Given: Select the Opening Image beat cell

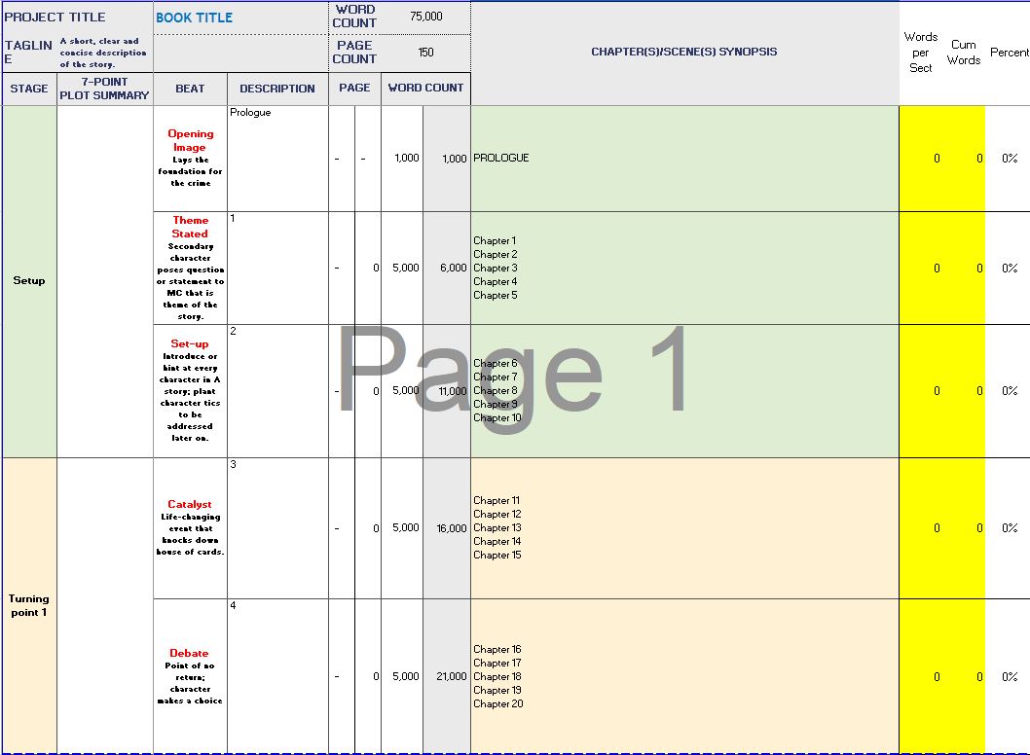Looking at the screenshot, I should [190, 159].
